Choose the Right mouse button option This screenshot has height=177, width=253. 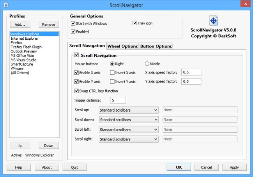point(112,64)
